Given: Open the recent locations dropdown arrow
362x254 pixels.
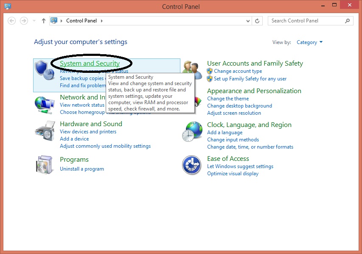Looking at the screenshot, I should pyautogui.click(x=34, y=21).
